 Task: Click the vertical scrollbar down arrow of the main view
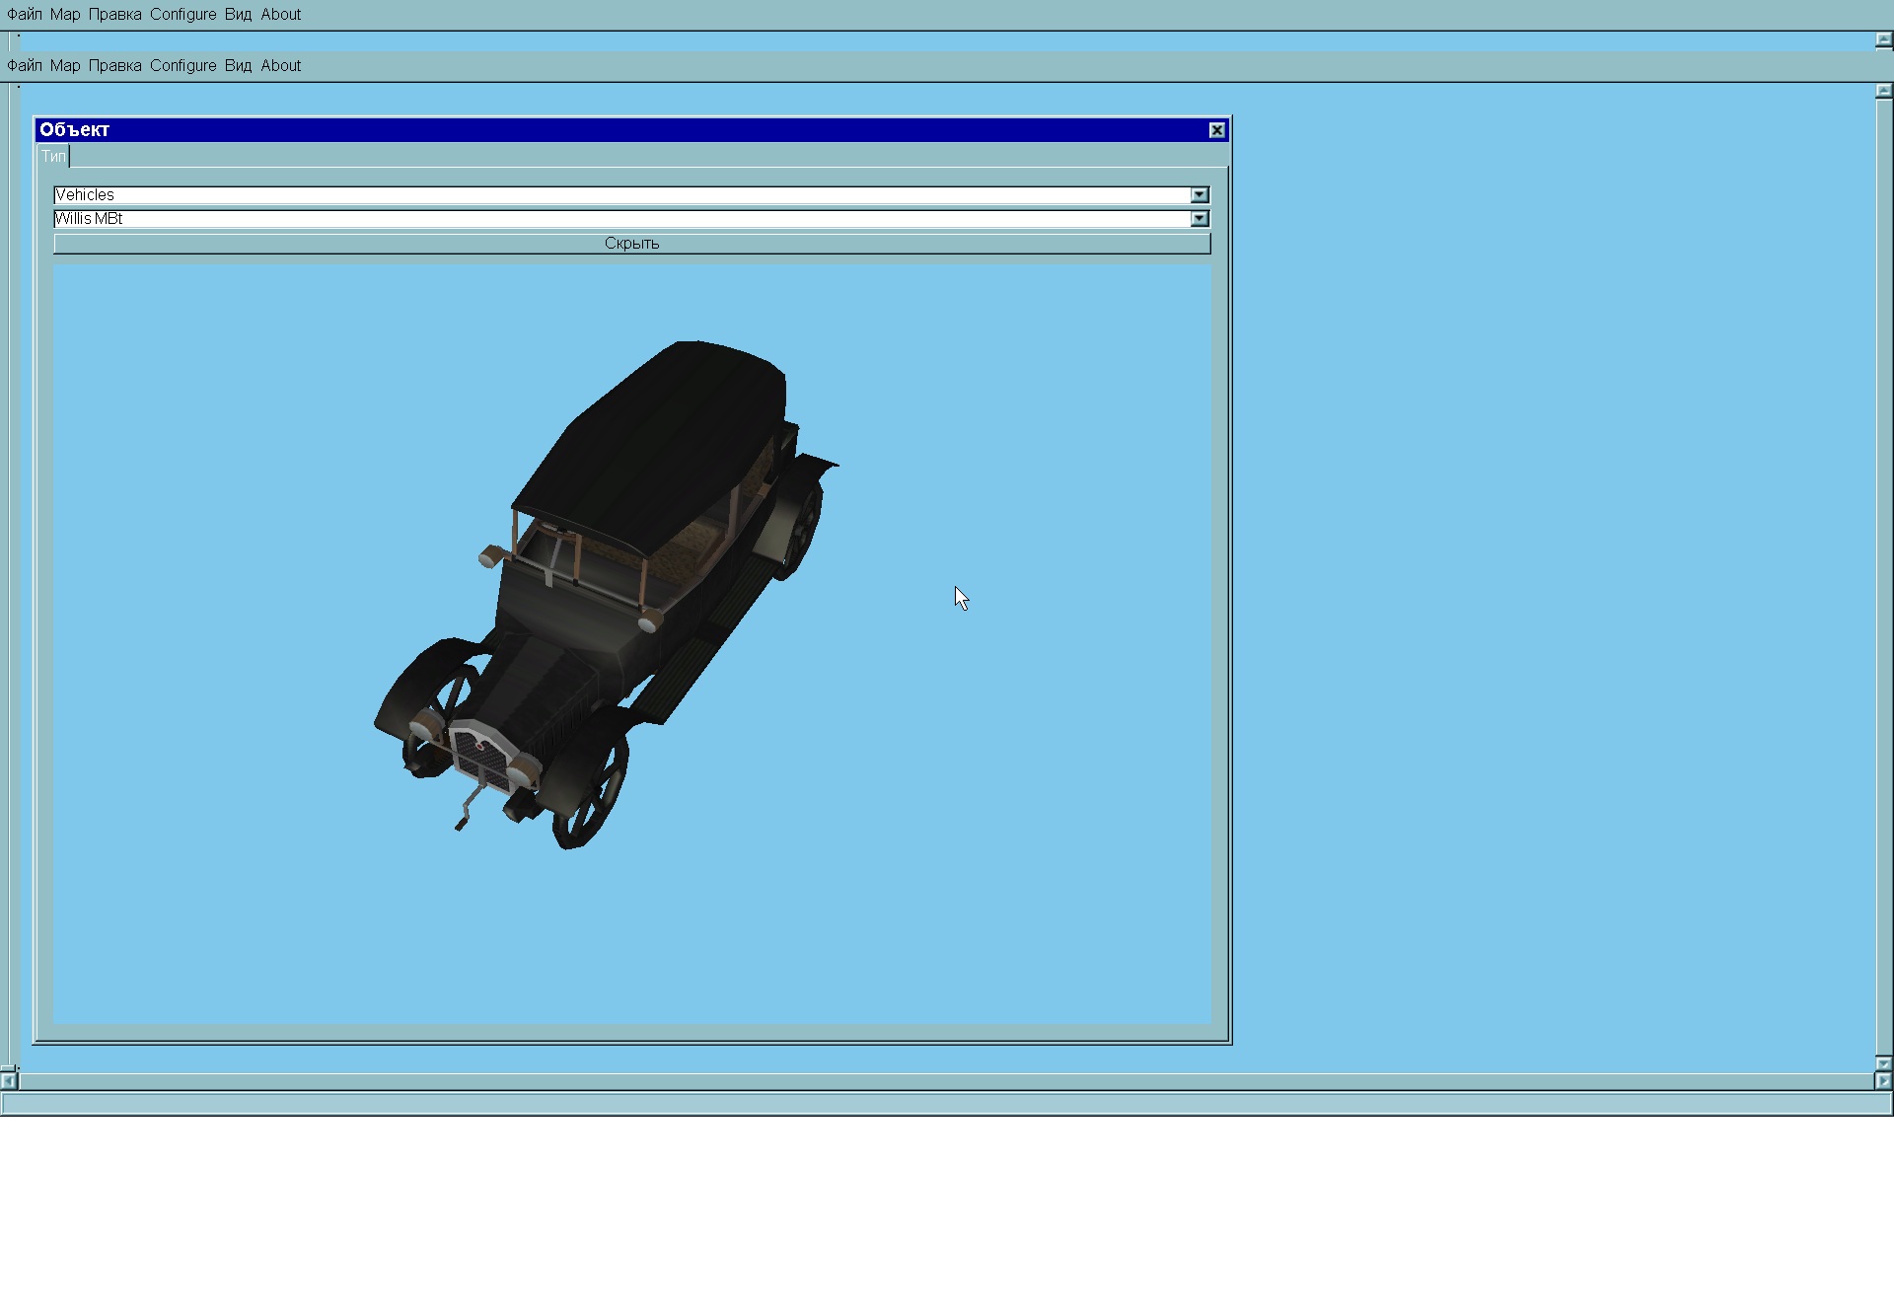tap(1884, 1063)
